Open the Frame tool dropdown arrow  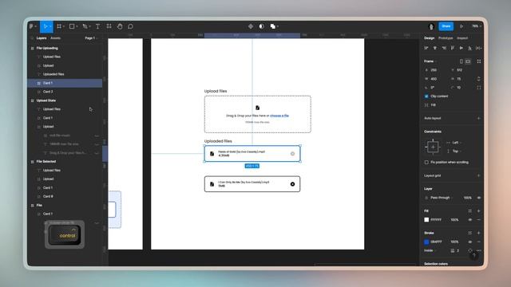click(64, 26)
